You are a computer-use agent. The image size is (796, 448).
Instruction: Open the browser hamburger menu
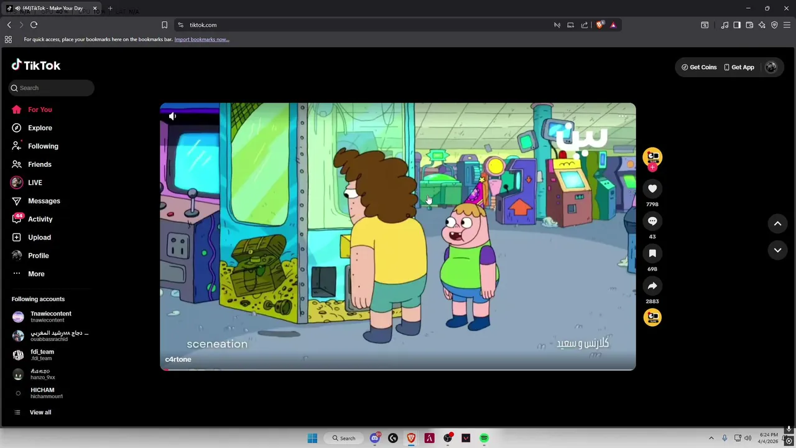pos(787,25)
